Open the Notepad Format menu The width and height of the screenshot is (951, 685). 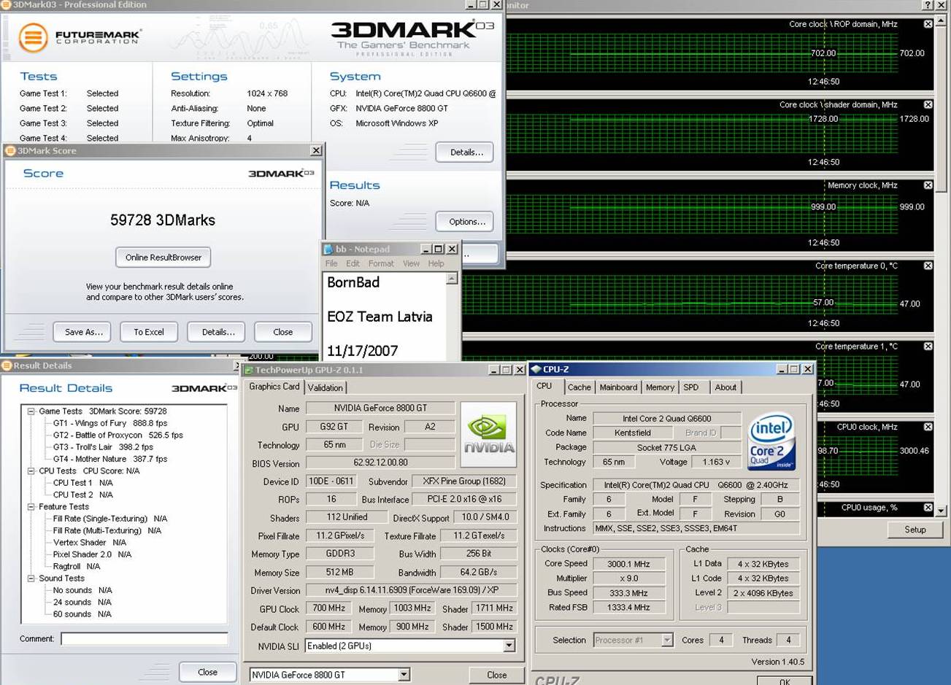(x=381, y=263)
